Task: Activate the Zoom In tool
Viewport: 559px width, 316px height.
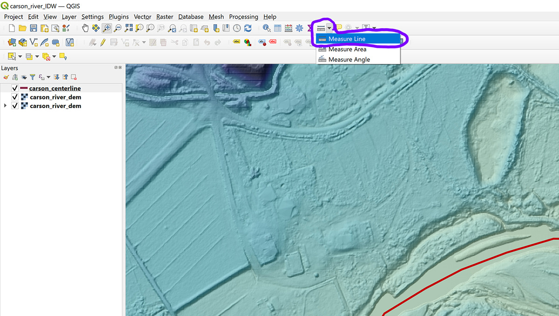Action: pos(107,28)
